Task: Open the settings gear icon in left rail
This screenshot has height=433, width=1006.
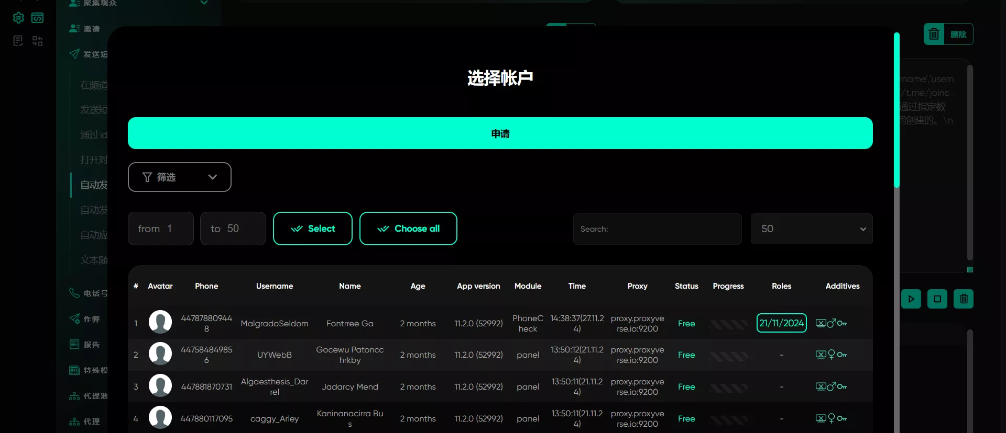Action: pyautogui.click(x=18, y=18)
